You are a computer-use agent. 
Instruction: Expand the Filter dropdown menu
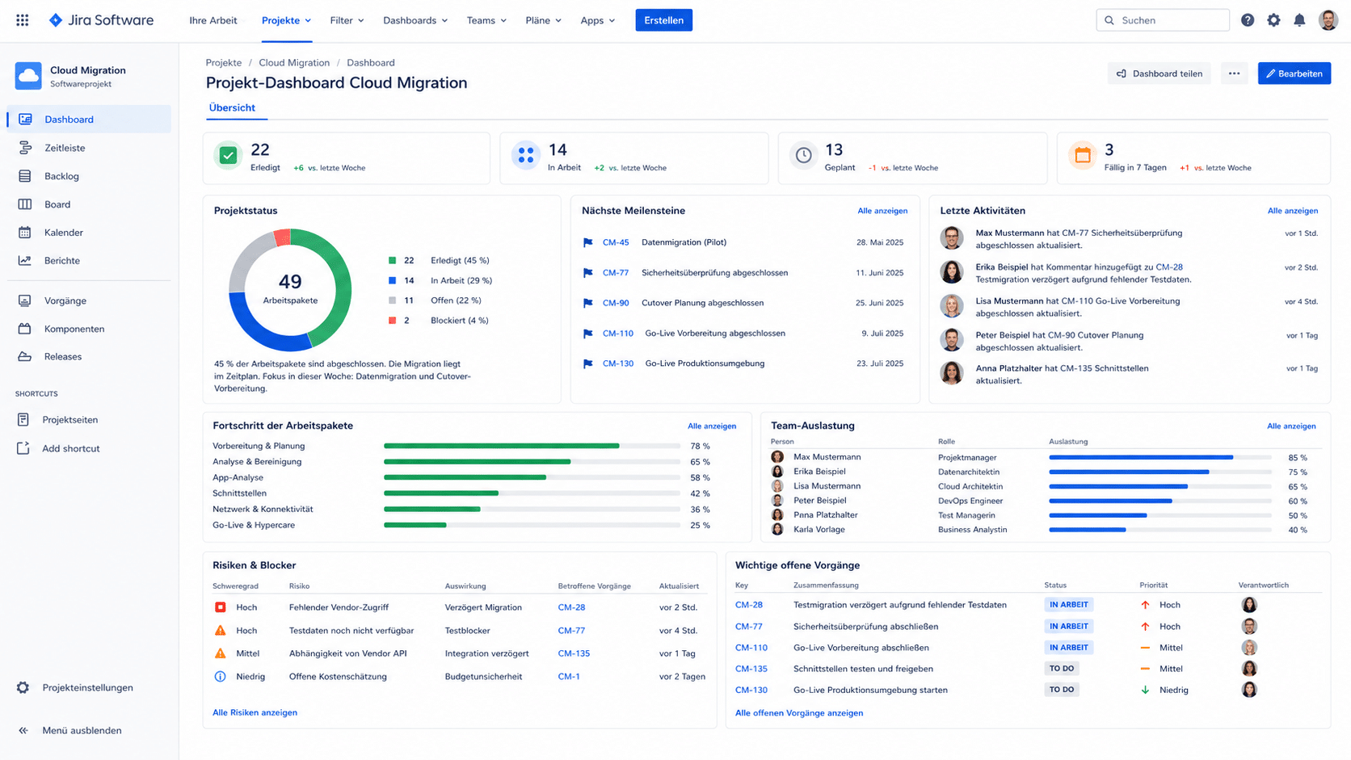(x=347, y=20)
